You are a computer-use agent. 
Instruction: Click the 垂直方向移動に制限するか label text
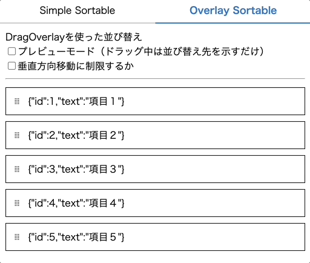[76, 66]
